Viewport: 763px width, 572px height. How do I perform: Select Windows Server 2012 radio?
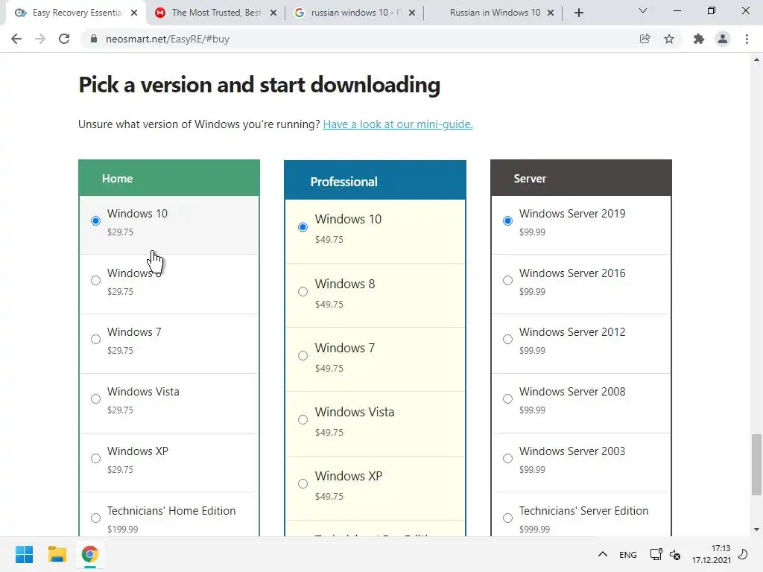coord(507,339)
